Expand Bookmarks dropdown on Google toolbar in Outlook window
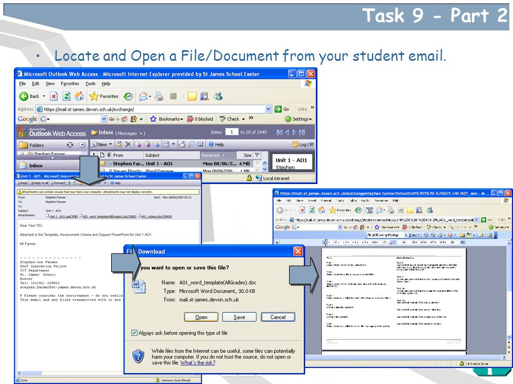 pyautogui.click(x=182, y=119)
